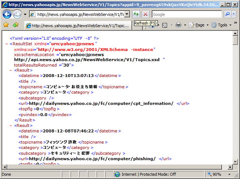
Task: Click the Topics.xsd schema location text
Action: point(87,60)
